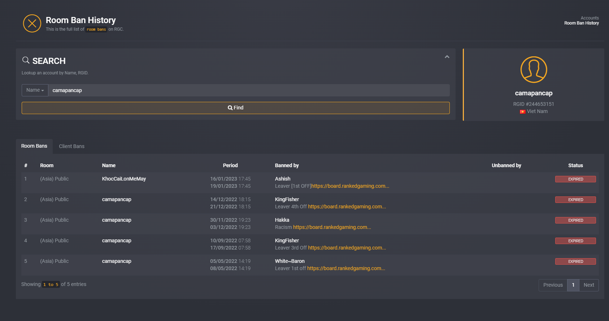Sort by the Name column header
The image size is (609, 321).
tap(109, 165)
